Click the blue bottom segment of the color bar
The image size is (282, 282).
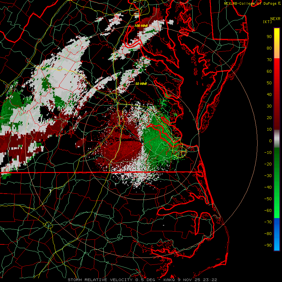point(277,234)
